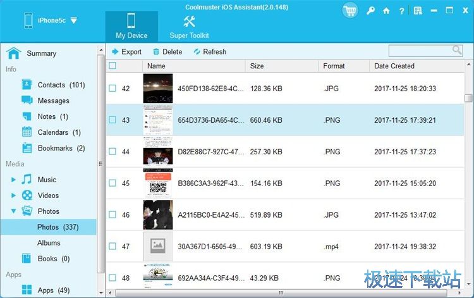The width and height of the screenshot is (474, 298).
Task: Click sidebar scroll up arrow
Action: click(101, 50)
